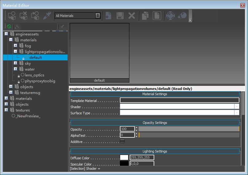Image resolution: width=248 pixels, height=175 pixels.
Task: Open the Shader dropdown list
Action: click(x=236, y=106)
